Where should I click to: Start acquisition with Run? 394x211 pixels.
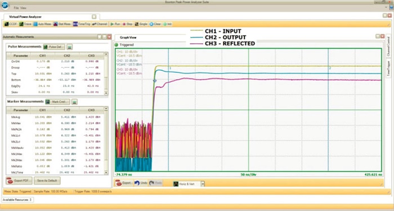115,24
